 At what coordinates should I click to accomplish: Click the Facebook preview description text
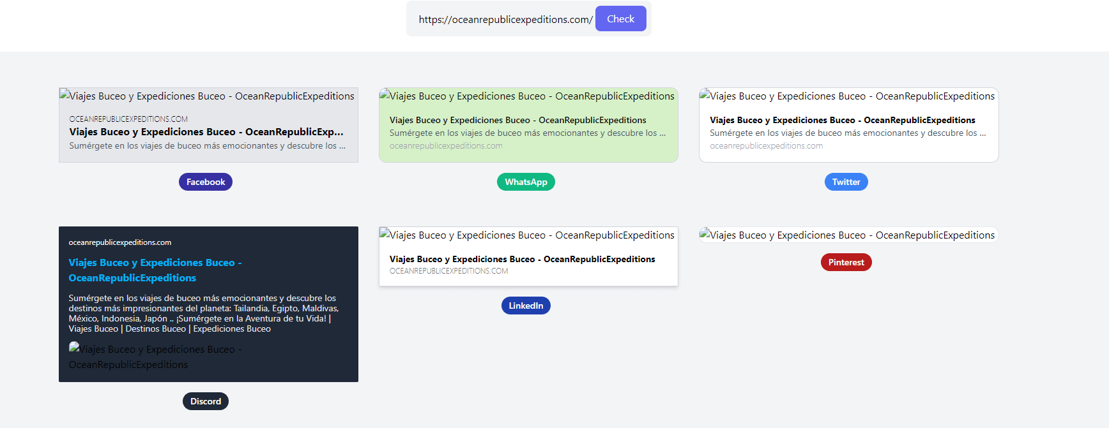point(208,145)
